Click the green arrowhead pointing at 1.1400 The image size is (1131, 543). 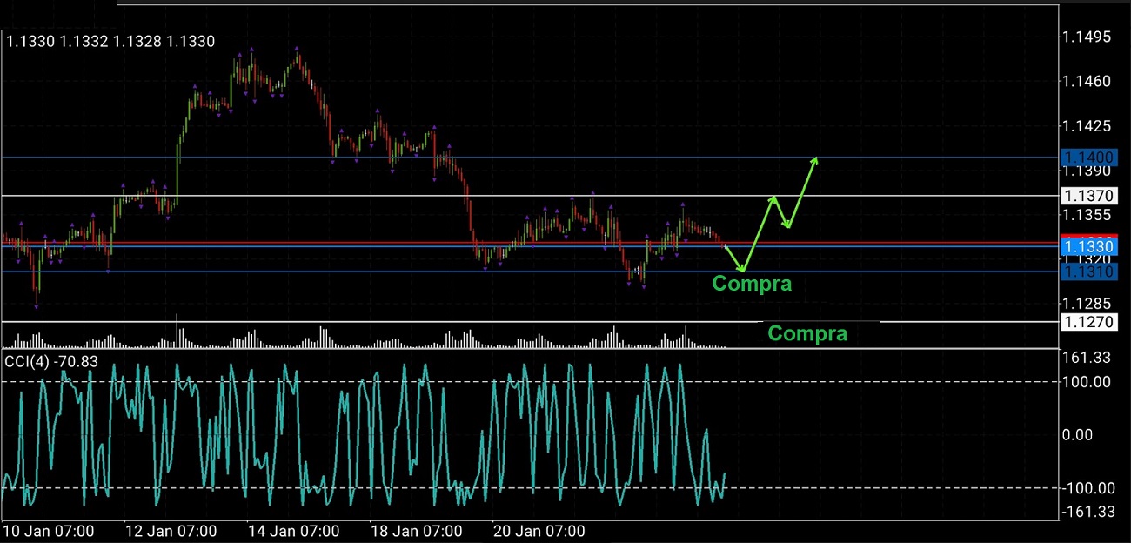[x=815, y=159]
